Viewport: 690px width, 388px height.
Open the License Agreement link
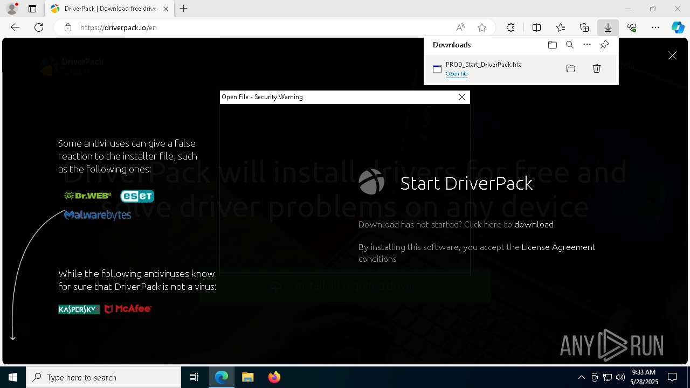click(558, 247)
